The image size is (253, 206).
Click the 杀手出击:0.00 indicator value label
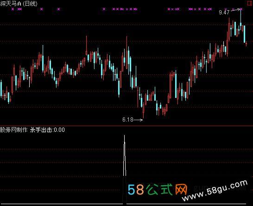coord(47,130)
